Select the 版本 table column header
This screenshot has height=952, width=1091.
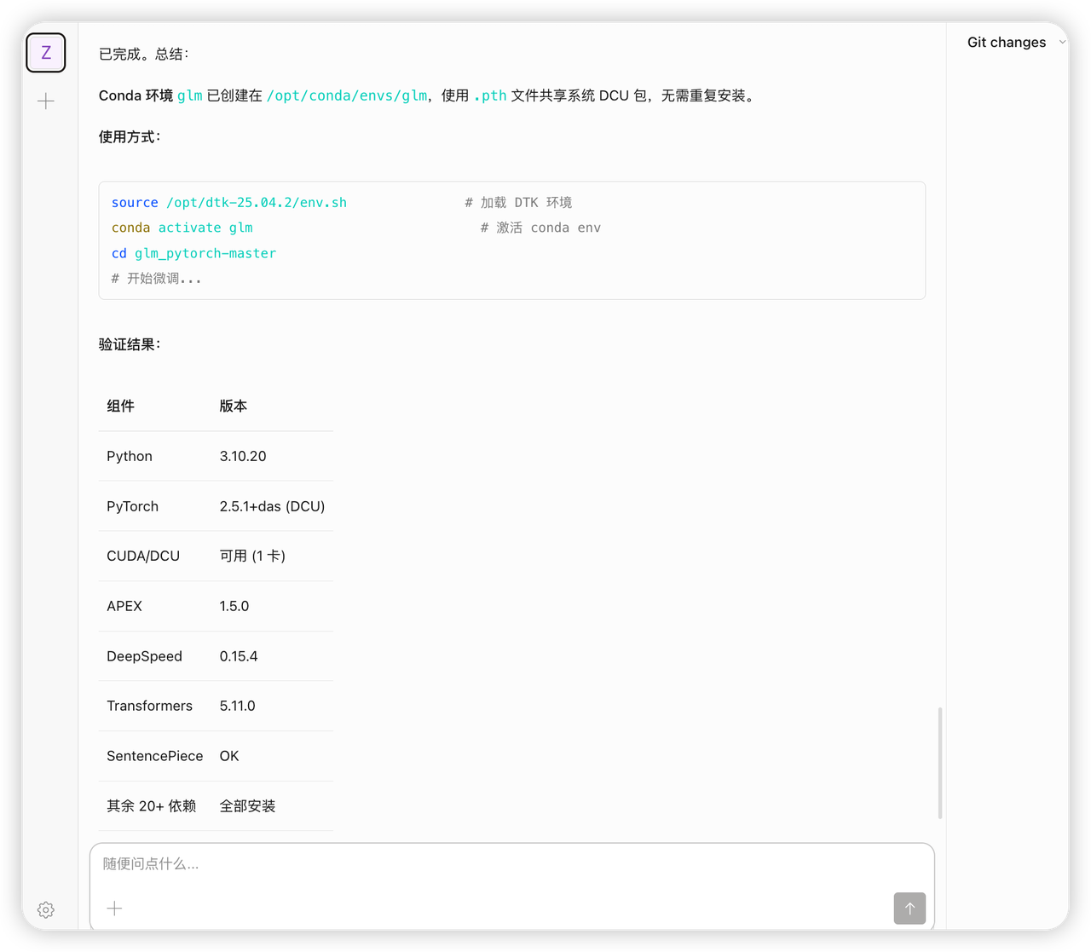click(x=234, y=407)
